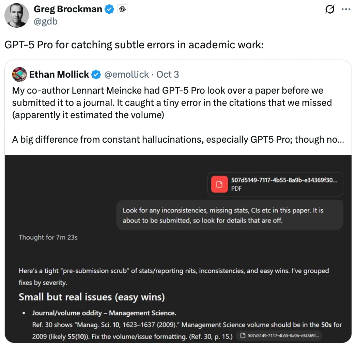Open the Grok icon at top right

point(329,10)
